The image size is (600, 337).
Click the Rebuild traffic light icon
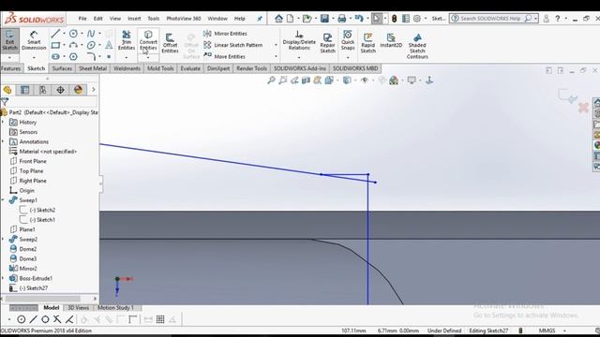[x=394, y=19]
